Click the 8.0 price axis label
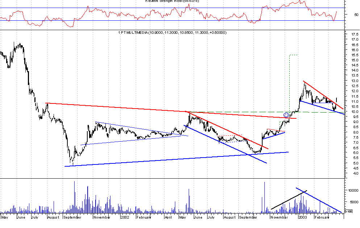 point(356,132)
